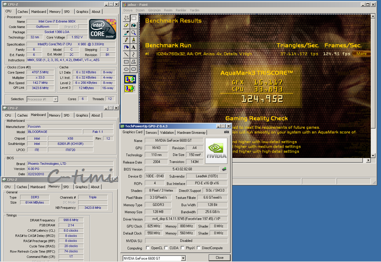Image resolution: width=381 pixels, height=262 pixels.
Task: Toggle the PhysX checkbox in GPU-Z
Action: coord(182,248)
